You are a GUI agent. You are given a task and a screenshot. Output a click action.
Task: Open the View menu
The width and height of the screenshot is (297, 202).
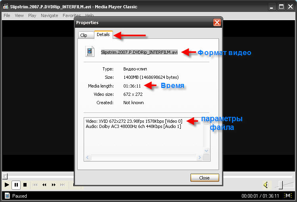pos(19,15)
